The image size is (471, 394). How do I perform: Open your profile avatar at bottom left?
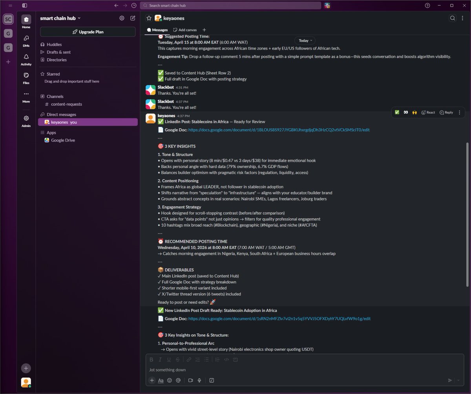(x=26, y=382)
